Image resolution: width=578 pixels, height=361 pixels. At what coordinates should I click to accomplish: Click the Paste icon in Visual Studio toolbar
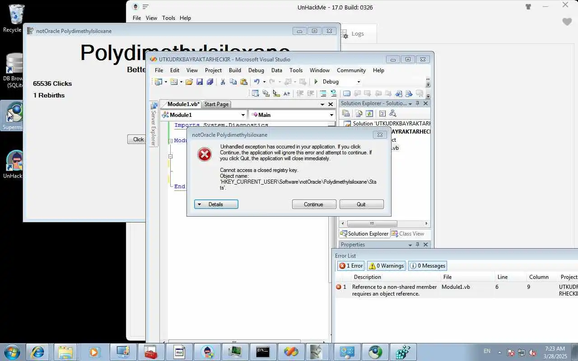pyautogui.click(x=244, y=82)
